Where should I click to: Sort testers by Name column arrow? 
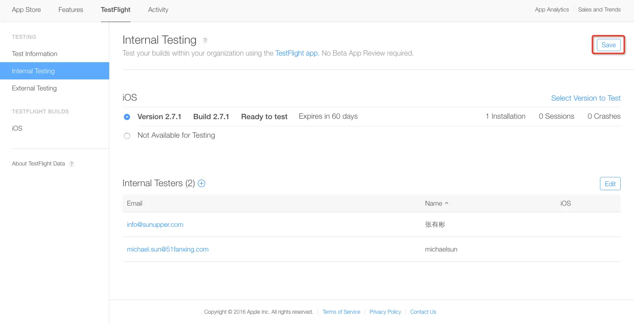coord(446,203)
